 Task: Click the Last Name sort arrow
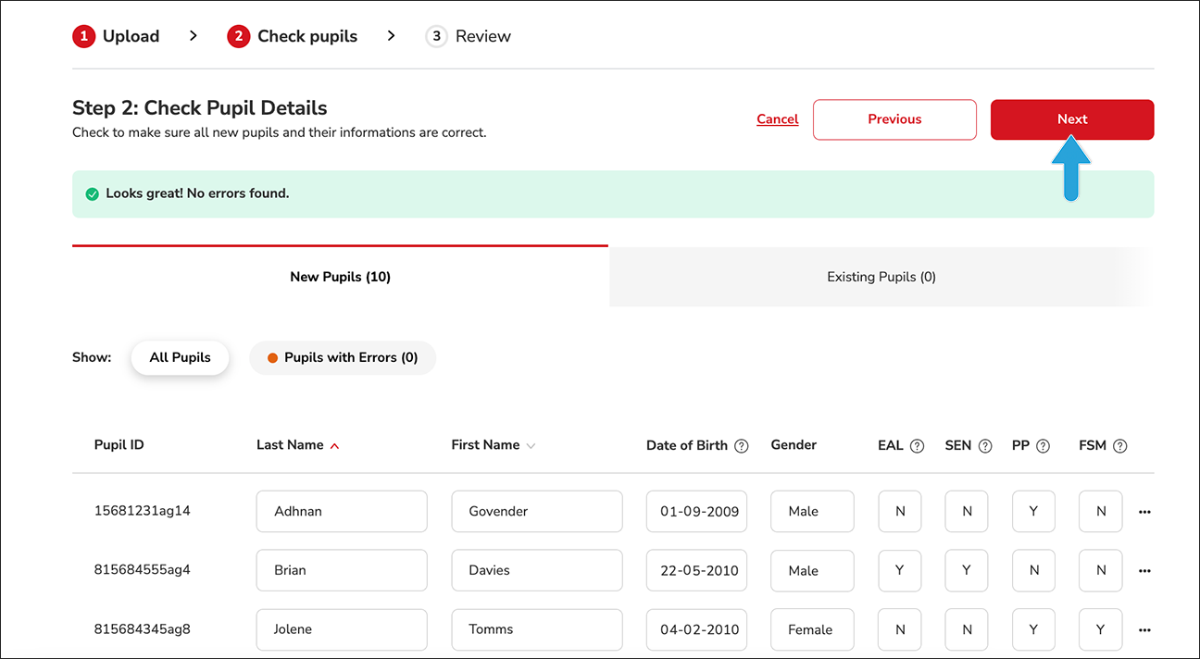pos(336,444)
